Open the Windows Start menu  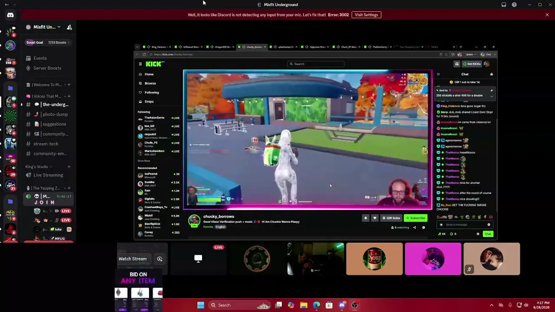pos(201,305)
